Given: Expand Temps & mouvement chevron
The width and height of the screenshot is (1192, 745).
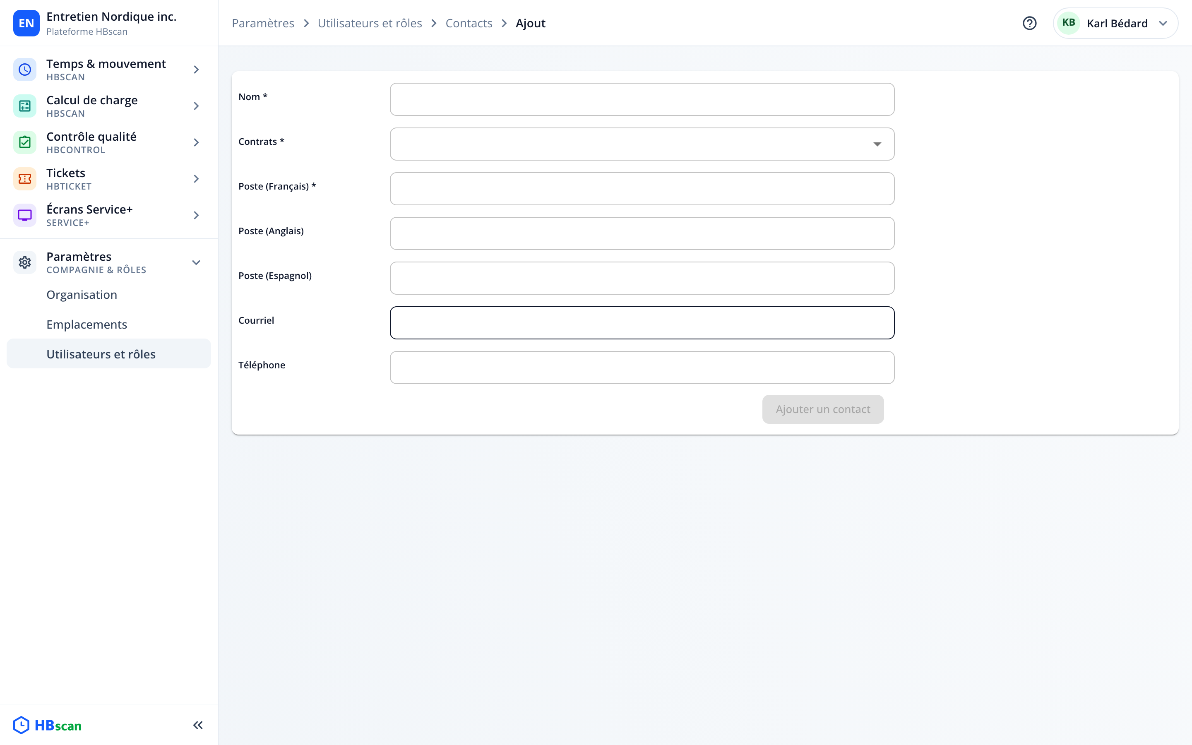Looking at the screenshot, I should click(x=196, y=70).
